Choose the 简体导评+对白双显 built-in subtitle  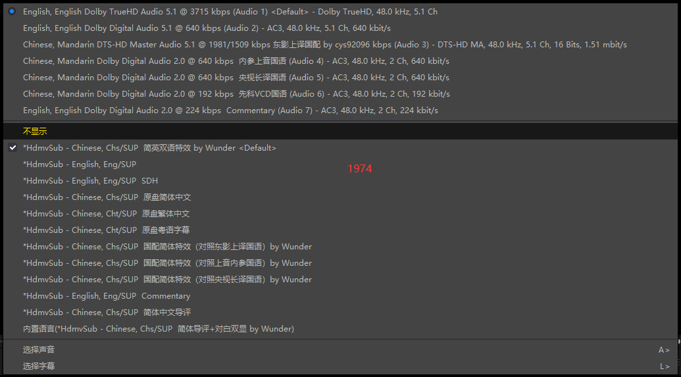coord(158,329)
